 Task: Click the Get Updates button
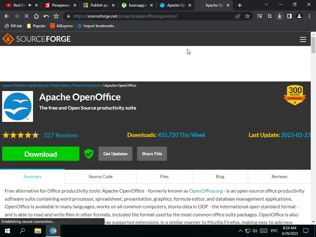point(115,154)
